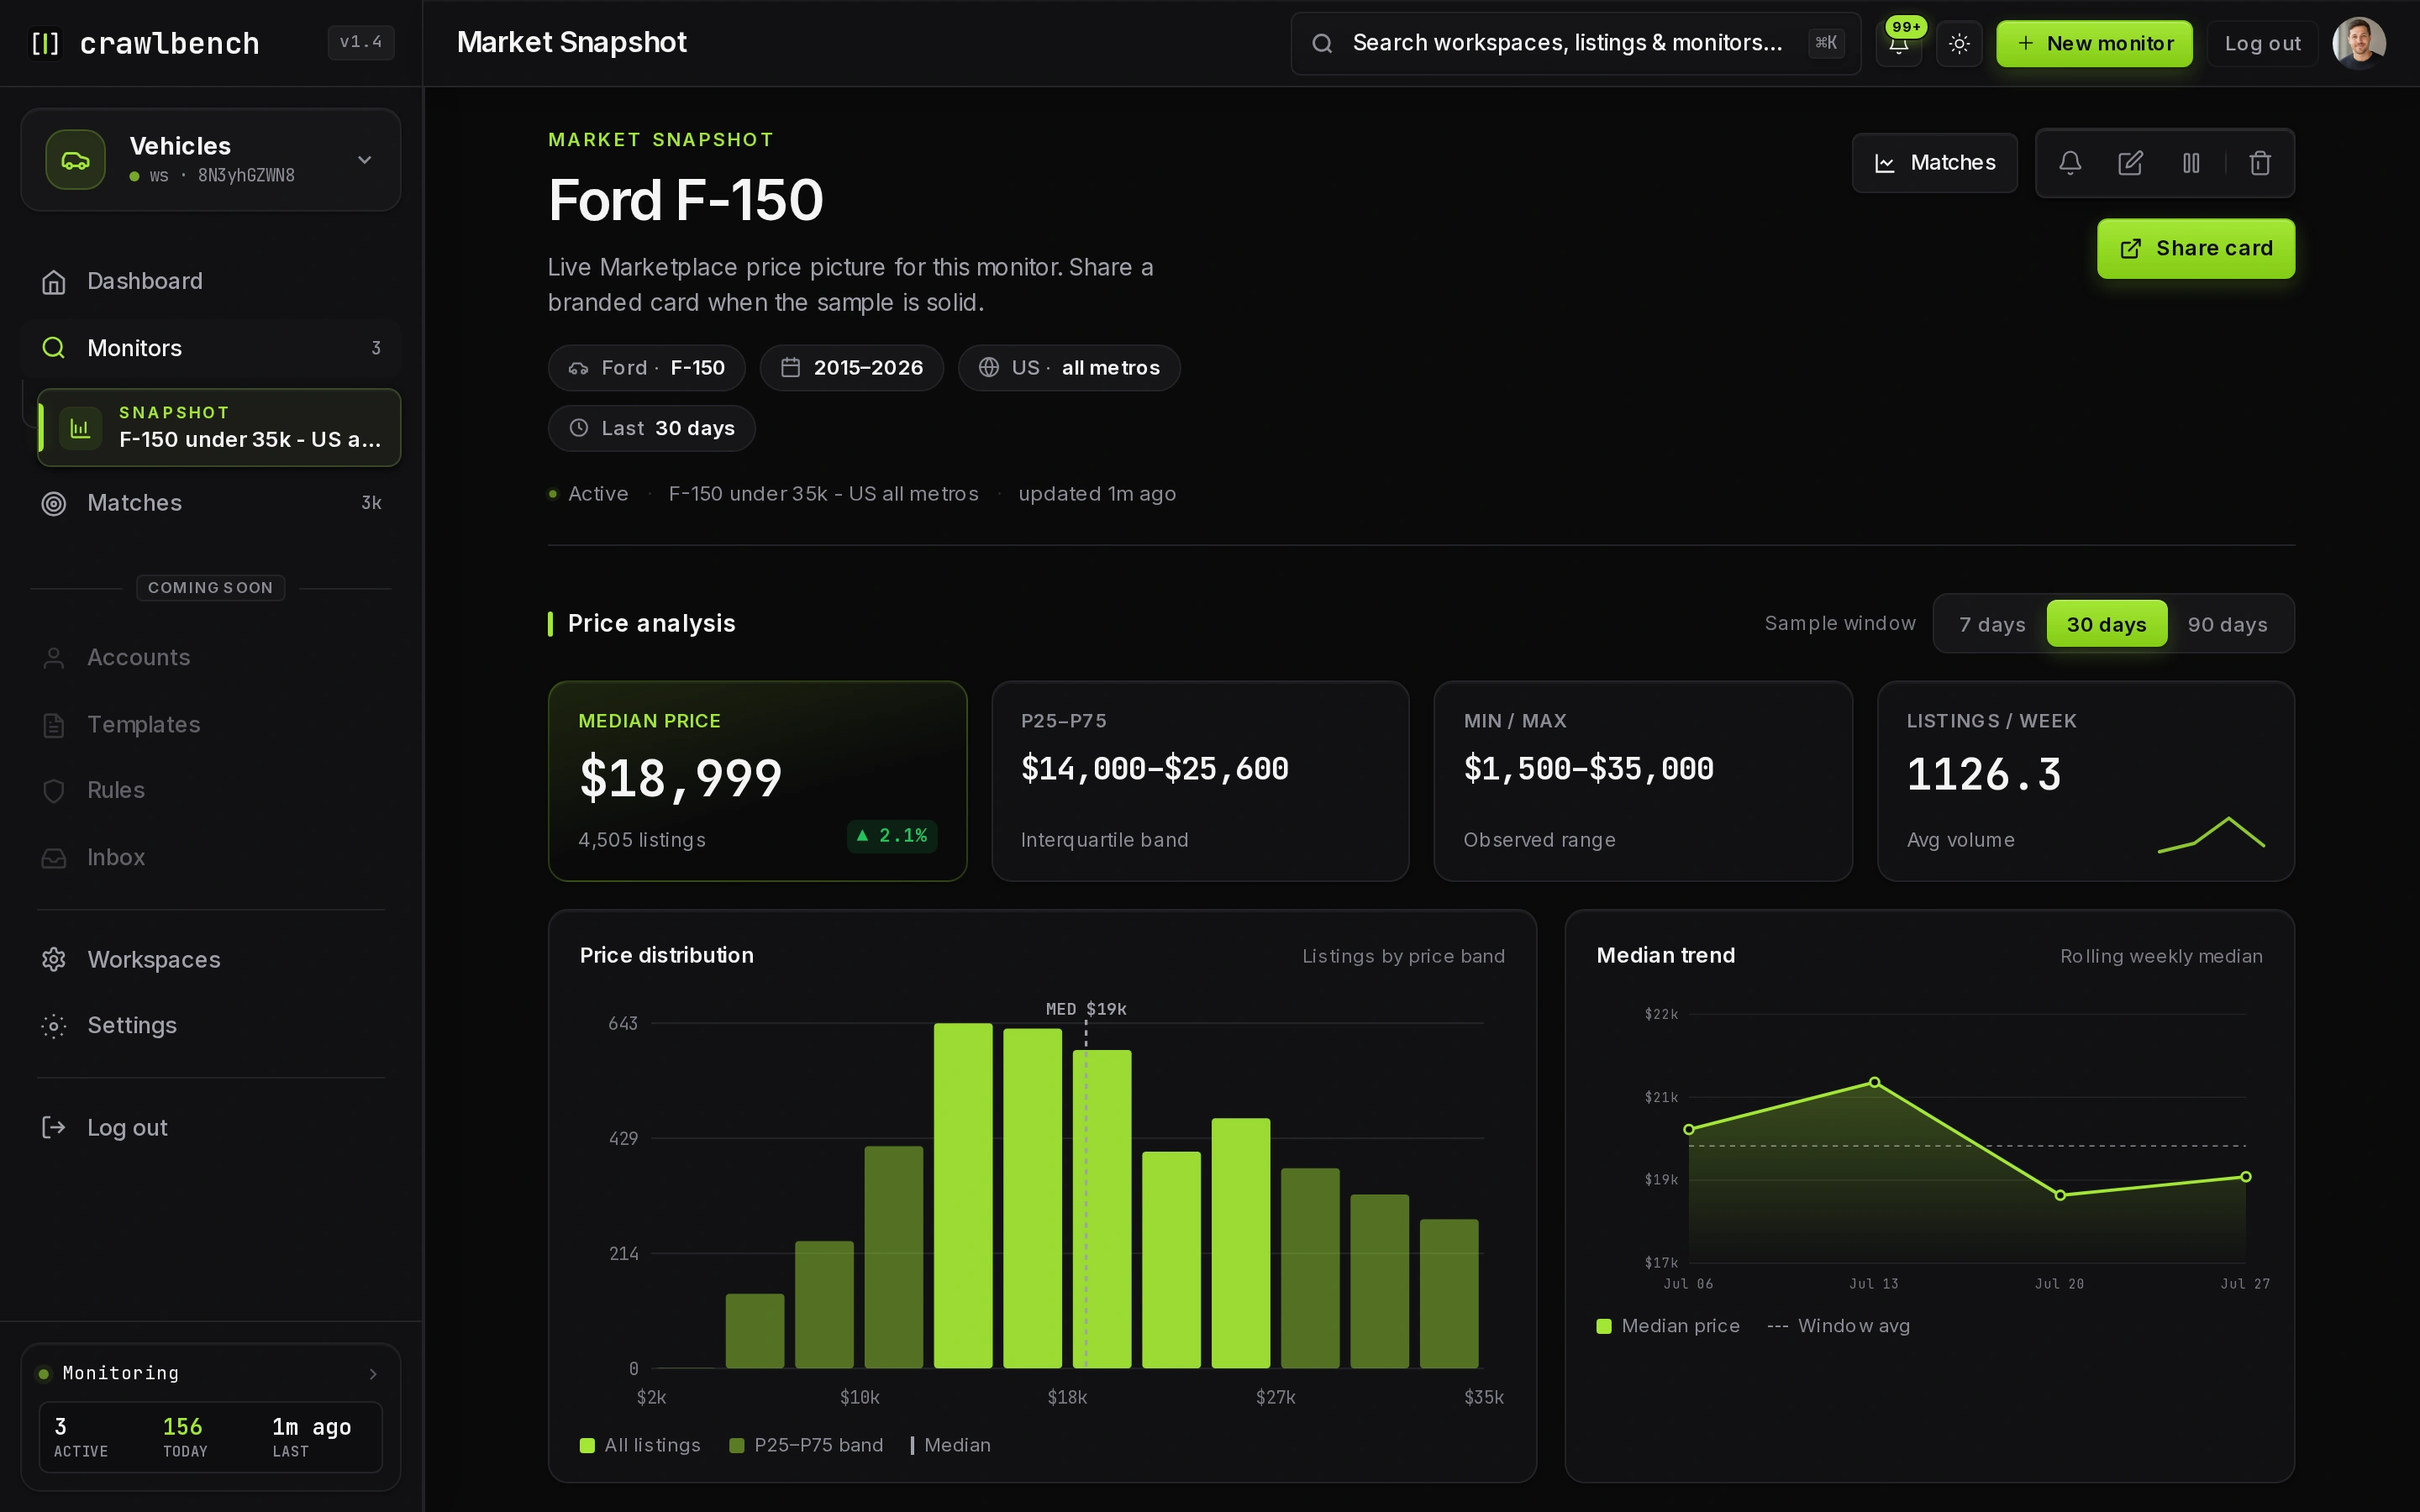Click the 2015–2026 year range chip
2420x1512 pixels.
pyautogui.click(x=851, y=368)
